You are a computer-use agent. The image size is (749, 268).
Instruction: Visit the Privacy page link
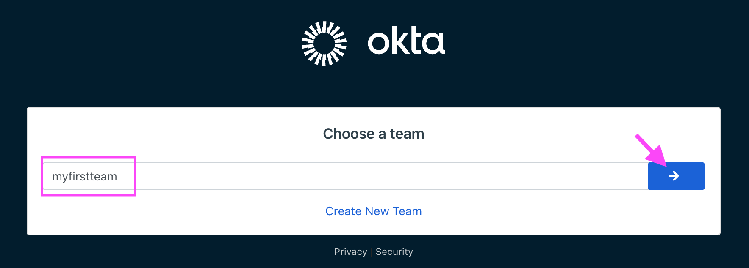tap(350, 252)
